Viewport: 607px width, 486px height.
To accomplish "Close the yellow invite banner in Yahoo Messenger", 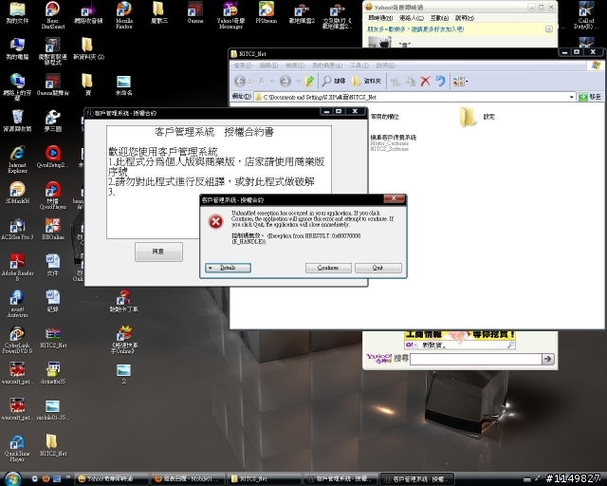I will (x=548, y=29).
